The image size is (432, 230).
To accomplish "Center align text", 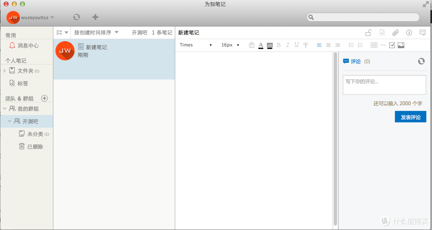I will point(328,45).
